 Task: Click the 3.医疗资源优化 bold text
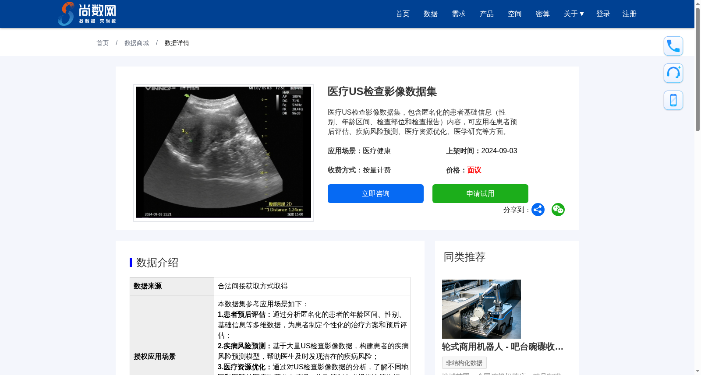click(x=245, y=367)
